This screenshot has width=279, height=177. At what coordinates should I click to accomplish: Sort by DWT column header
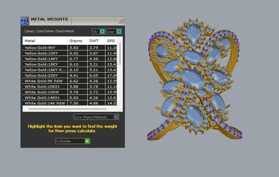pos(96,41)
